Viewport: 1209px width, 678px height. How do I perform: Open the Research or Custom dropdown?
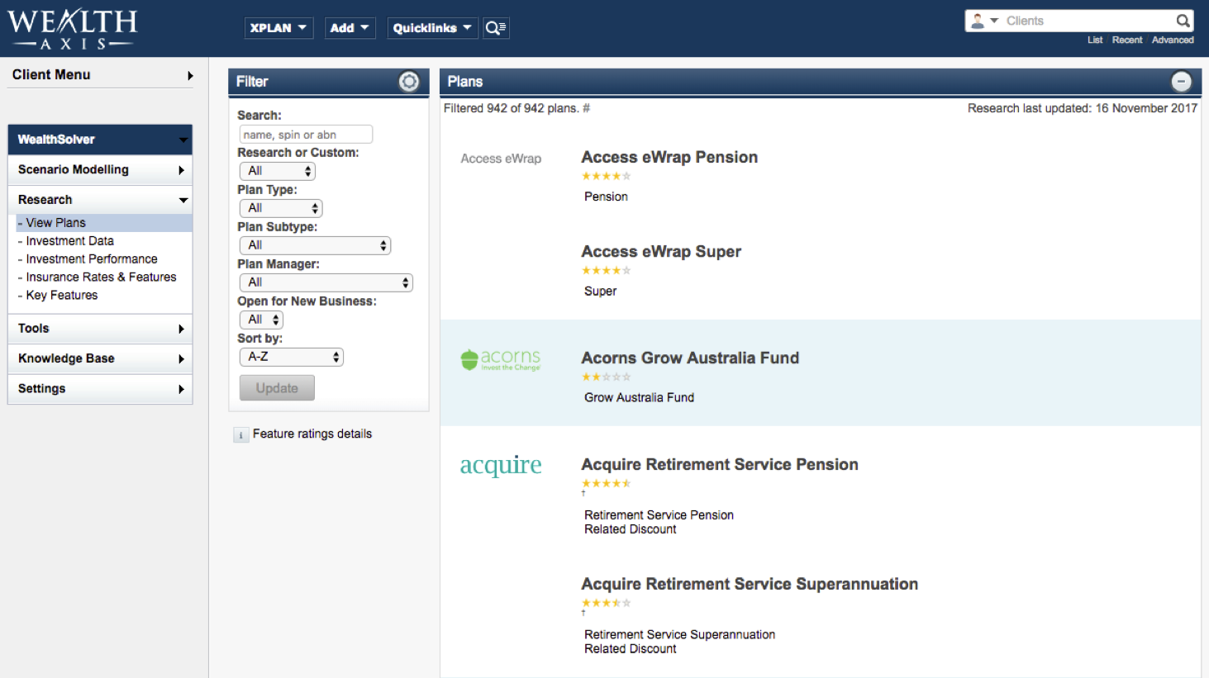pos(278,171)
